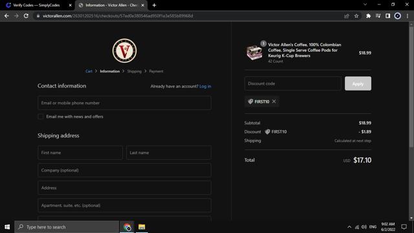The image size is (414, 233).
Task: Close the Verify Codes SimplyCodes tab
Action: (x=71, y=5)
